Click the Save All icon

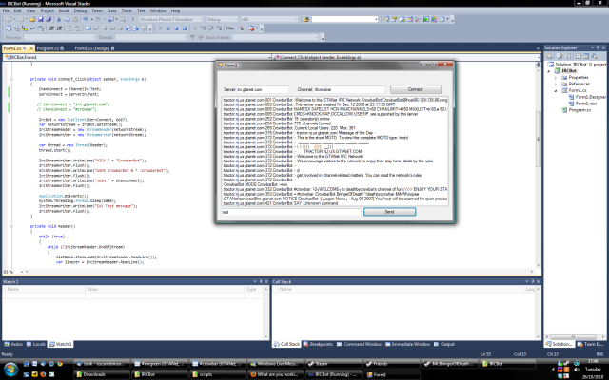tap(49, 19)
